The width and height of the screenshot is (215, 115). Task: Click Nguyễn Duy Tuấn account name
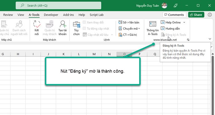[x=147, y=6]
